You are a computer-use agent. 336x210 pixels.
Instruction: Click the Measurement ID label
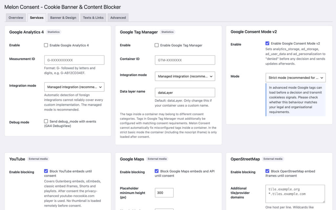(x=22, y=59)
